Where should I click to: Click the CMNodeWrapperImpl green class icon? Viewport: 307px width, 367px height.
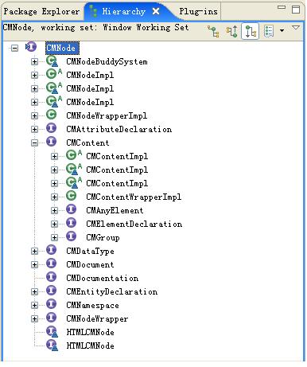tap(51, 115)
